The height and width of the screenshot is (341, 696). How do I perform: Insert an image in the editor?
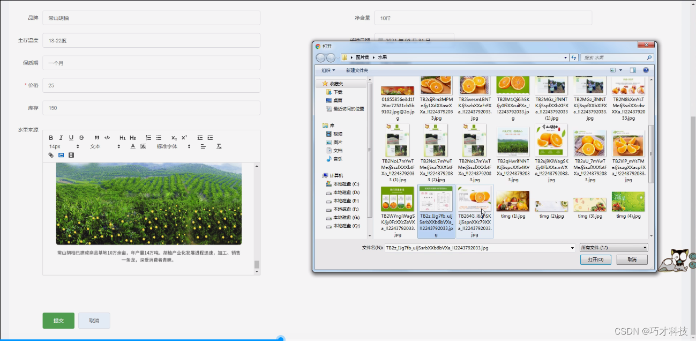point(61,155)
